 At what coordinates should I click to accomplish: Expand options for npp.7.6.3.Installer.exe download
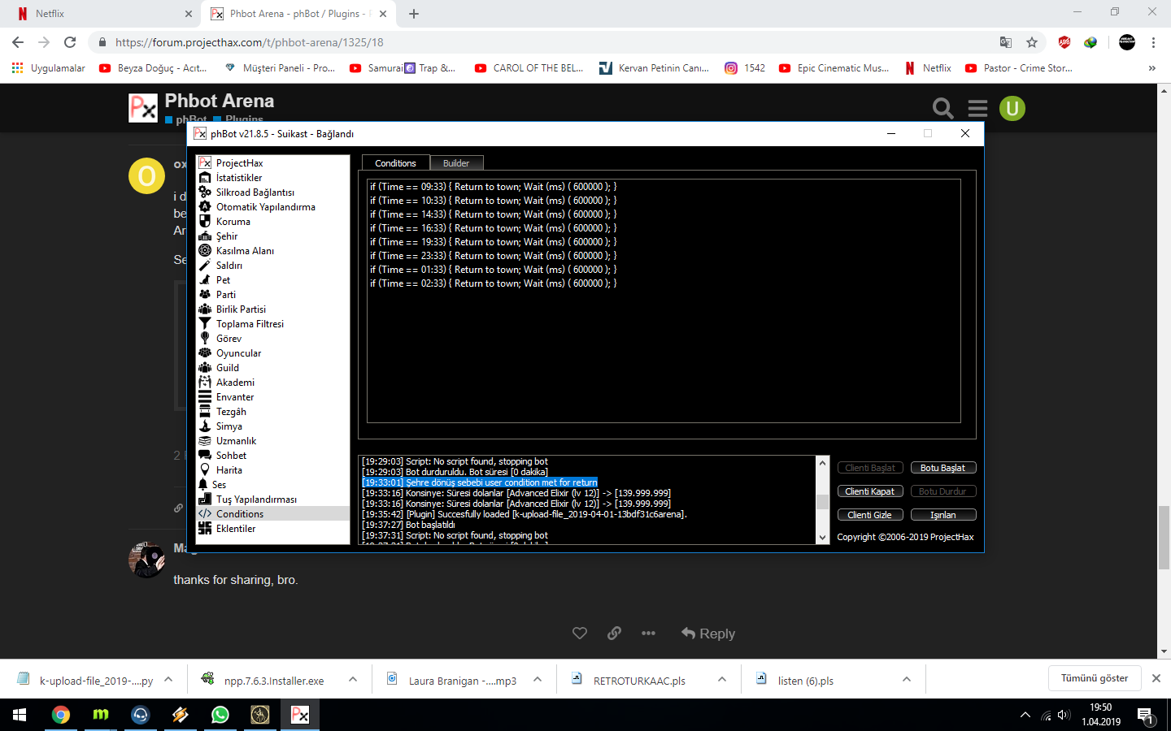coord(353,680)
